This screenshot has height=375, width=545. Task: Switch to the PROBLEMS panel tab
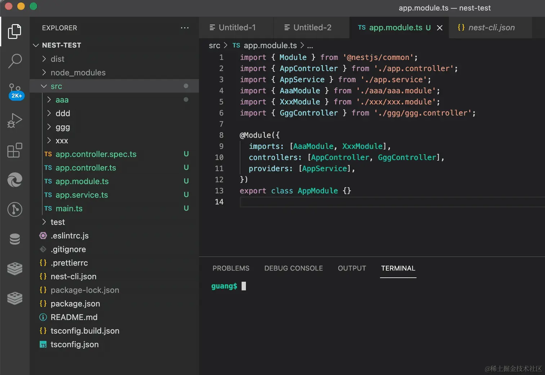[x=231, y=268]
